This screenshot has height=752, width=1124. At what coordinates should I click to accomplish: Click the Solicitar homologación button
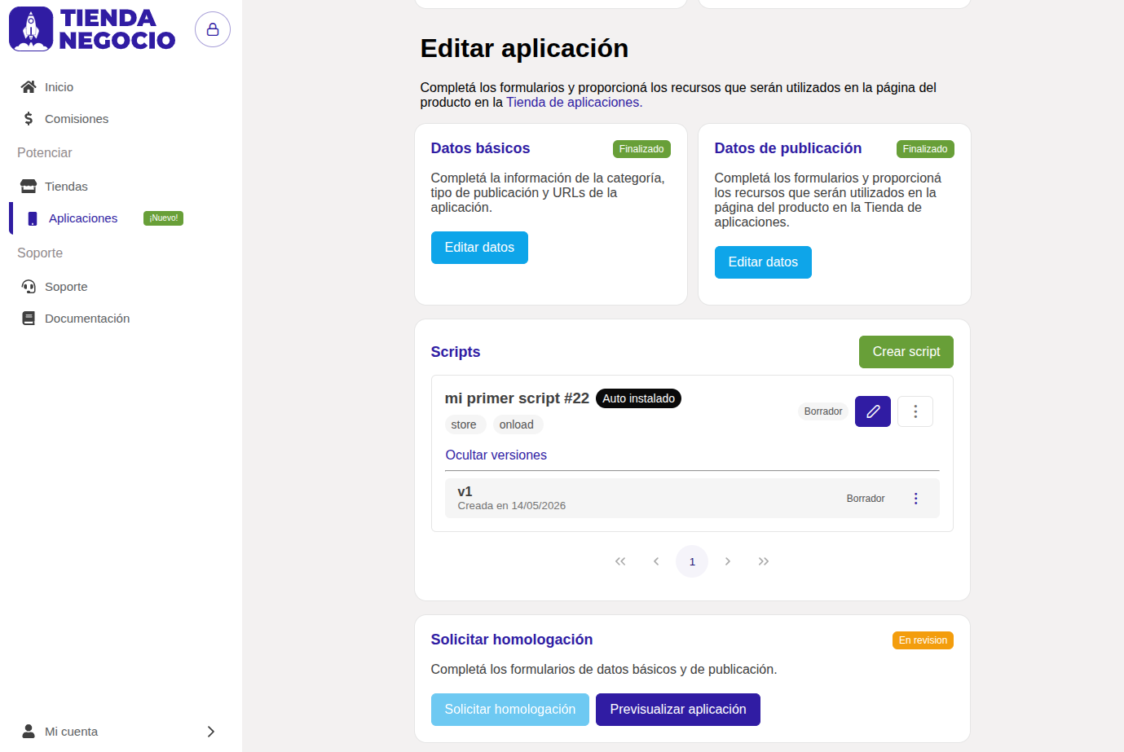pos(510,710)
